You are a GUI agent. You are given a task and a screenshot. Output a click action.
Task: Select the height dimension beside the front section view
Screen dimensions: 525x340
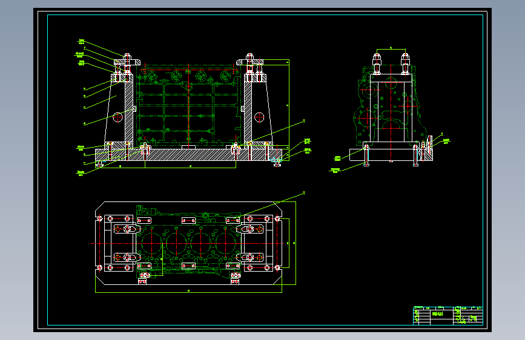[288, 105]
